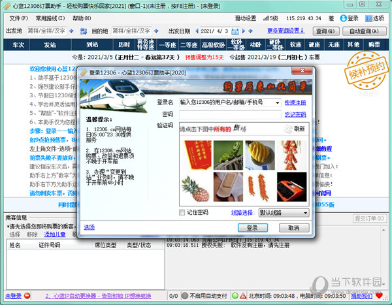Swap departure and destination stations icon
Viewport: 392px width, 305px height.
pyautogui.click(x=83, y=31)
